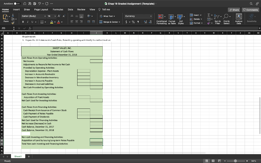Click the Home icon in title bar
The image size is (261, 163).
[x=25, y=4]
